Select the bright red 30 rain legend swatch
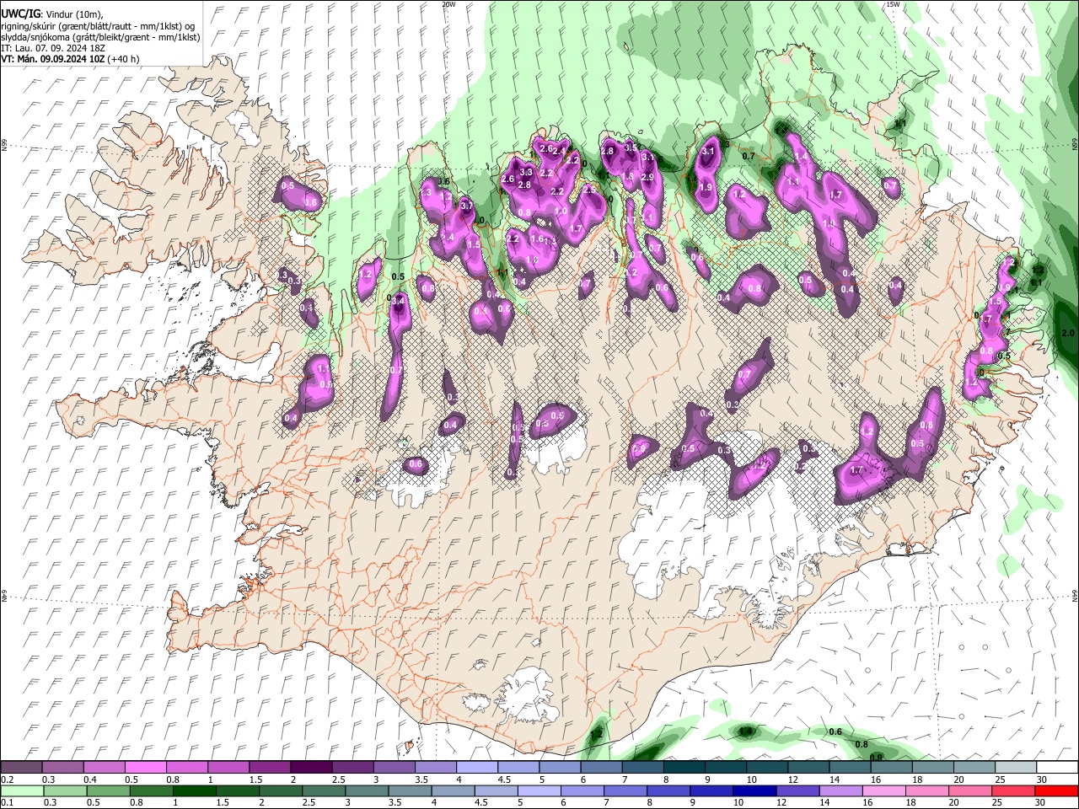Image resolution: width=1079 pixels, height=809 pixels. click(1055, 790)
